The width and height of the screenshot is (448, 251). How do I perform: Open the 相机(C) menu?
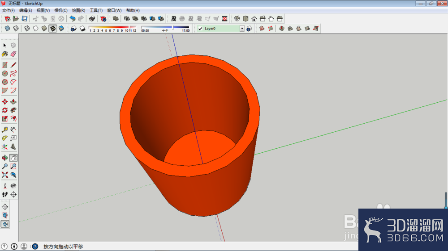click(61, 10)
